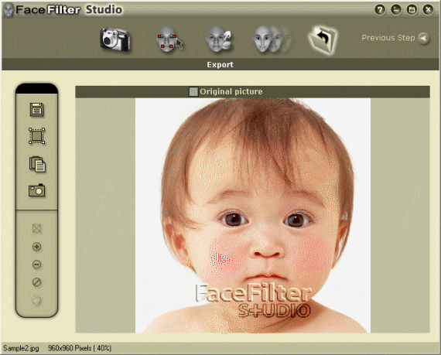Open the face expression adjustment step
The image size is (441, 355).
219,39
